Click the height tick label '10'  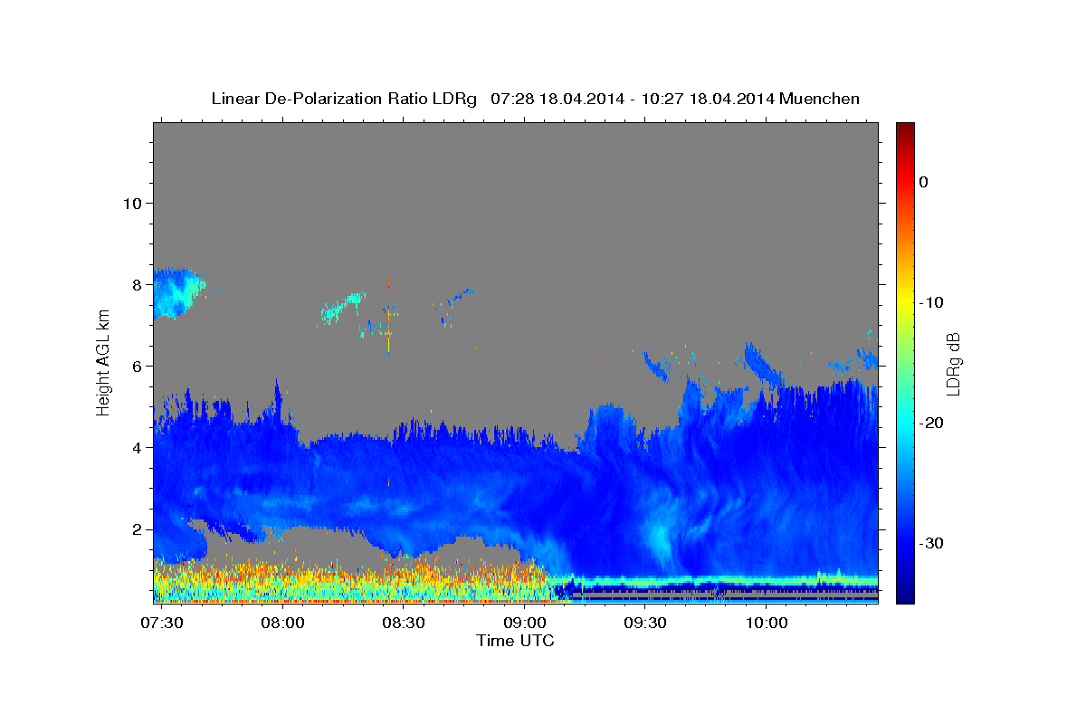click(x=131, y=203)
